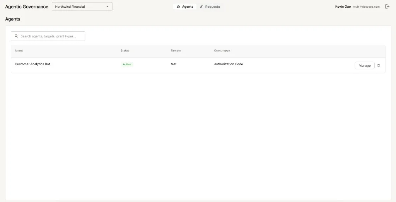396x202 pixels.
Task: Switch to the Agents tab
Action: 185,7
